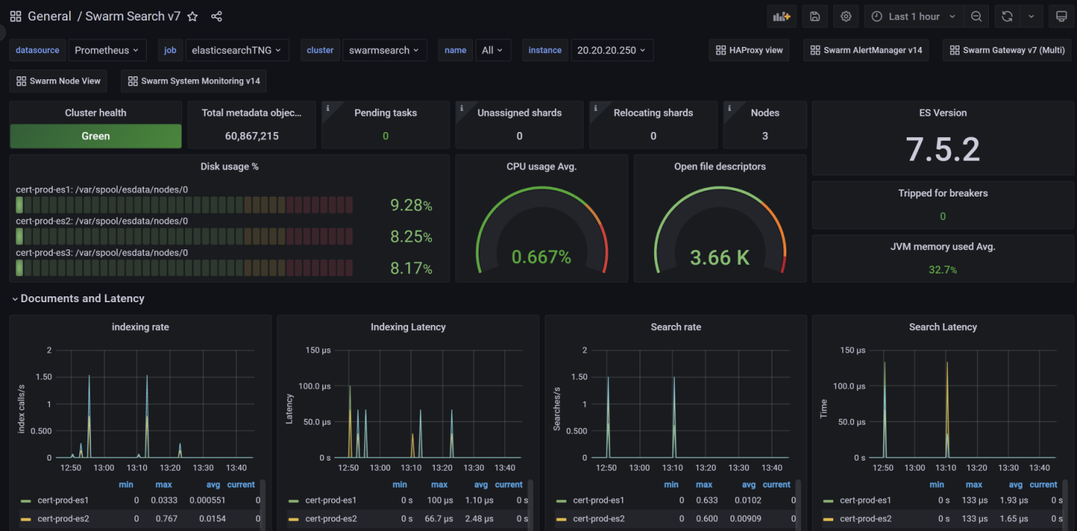This screenshot has height=531, width=1077.
Task: Open dashboard settings via the gear icon
Action: pos(846,16)
